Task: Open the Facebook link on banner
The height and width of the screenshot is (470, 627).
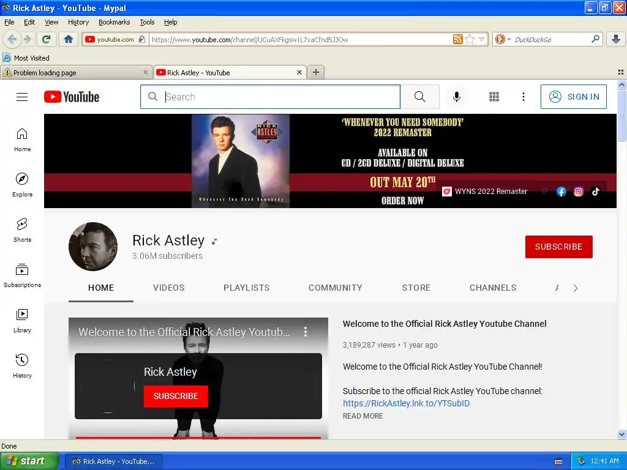Action: pyautogui.click(x=561, y=192)
